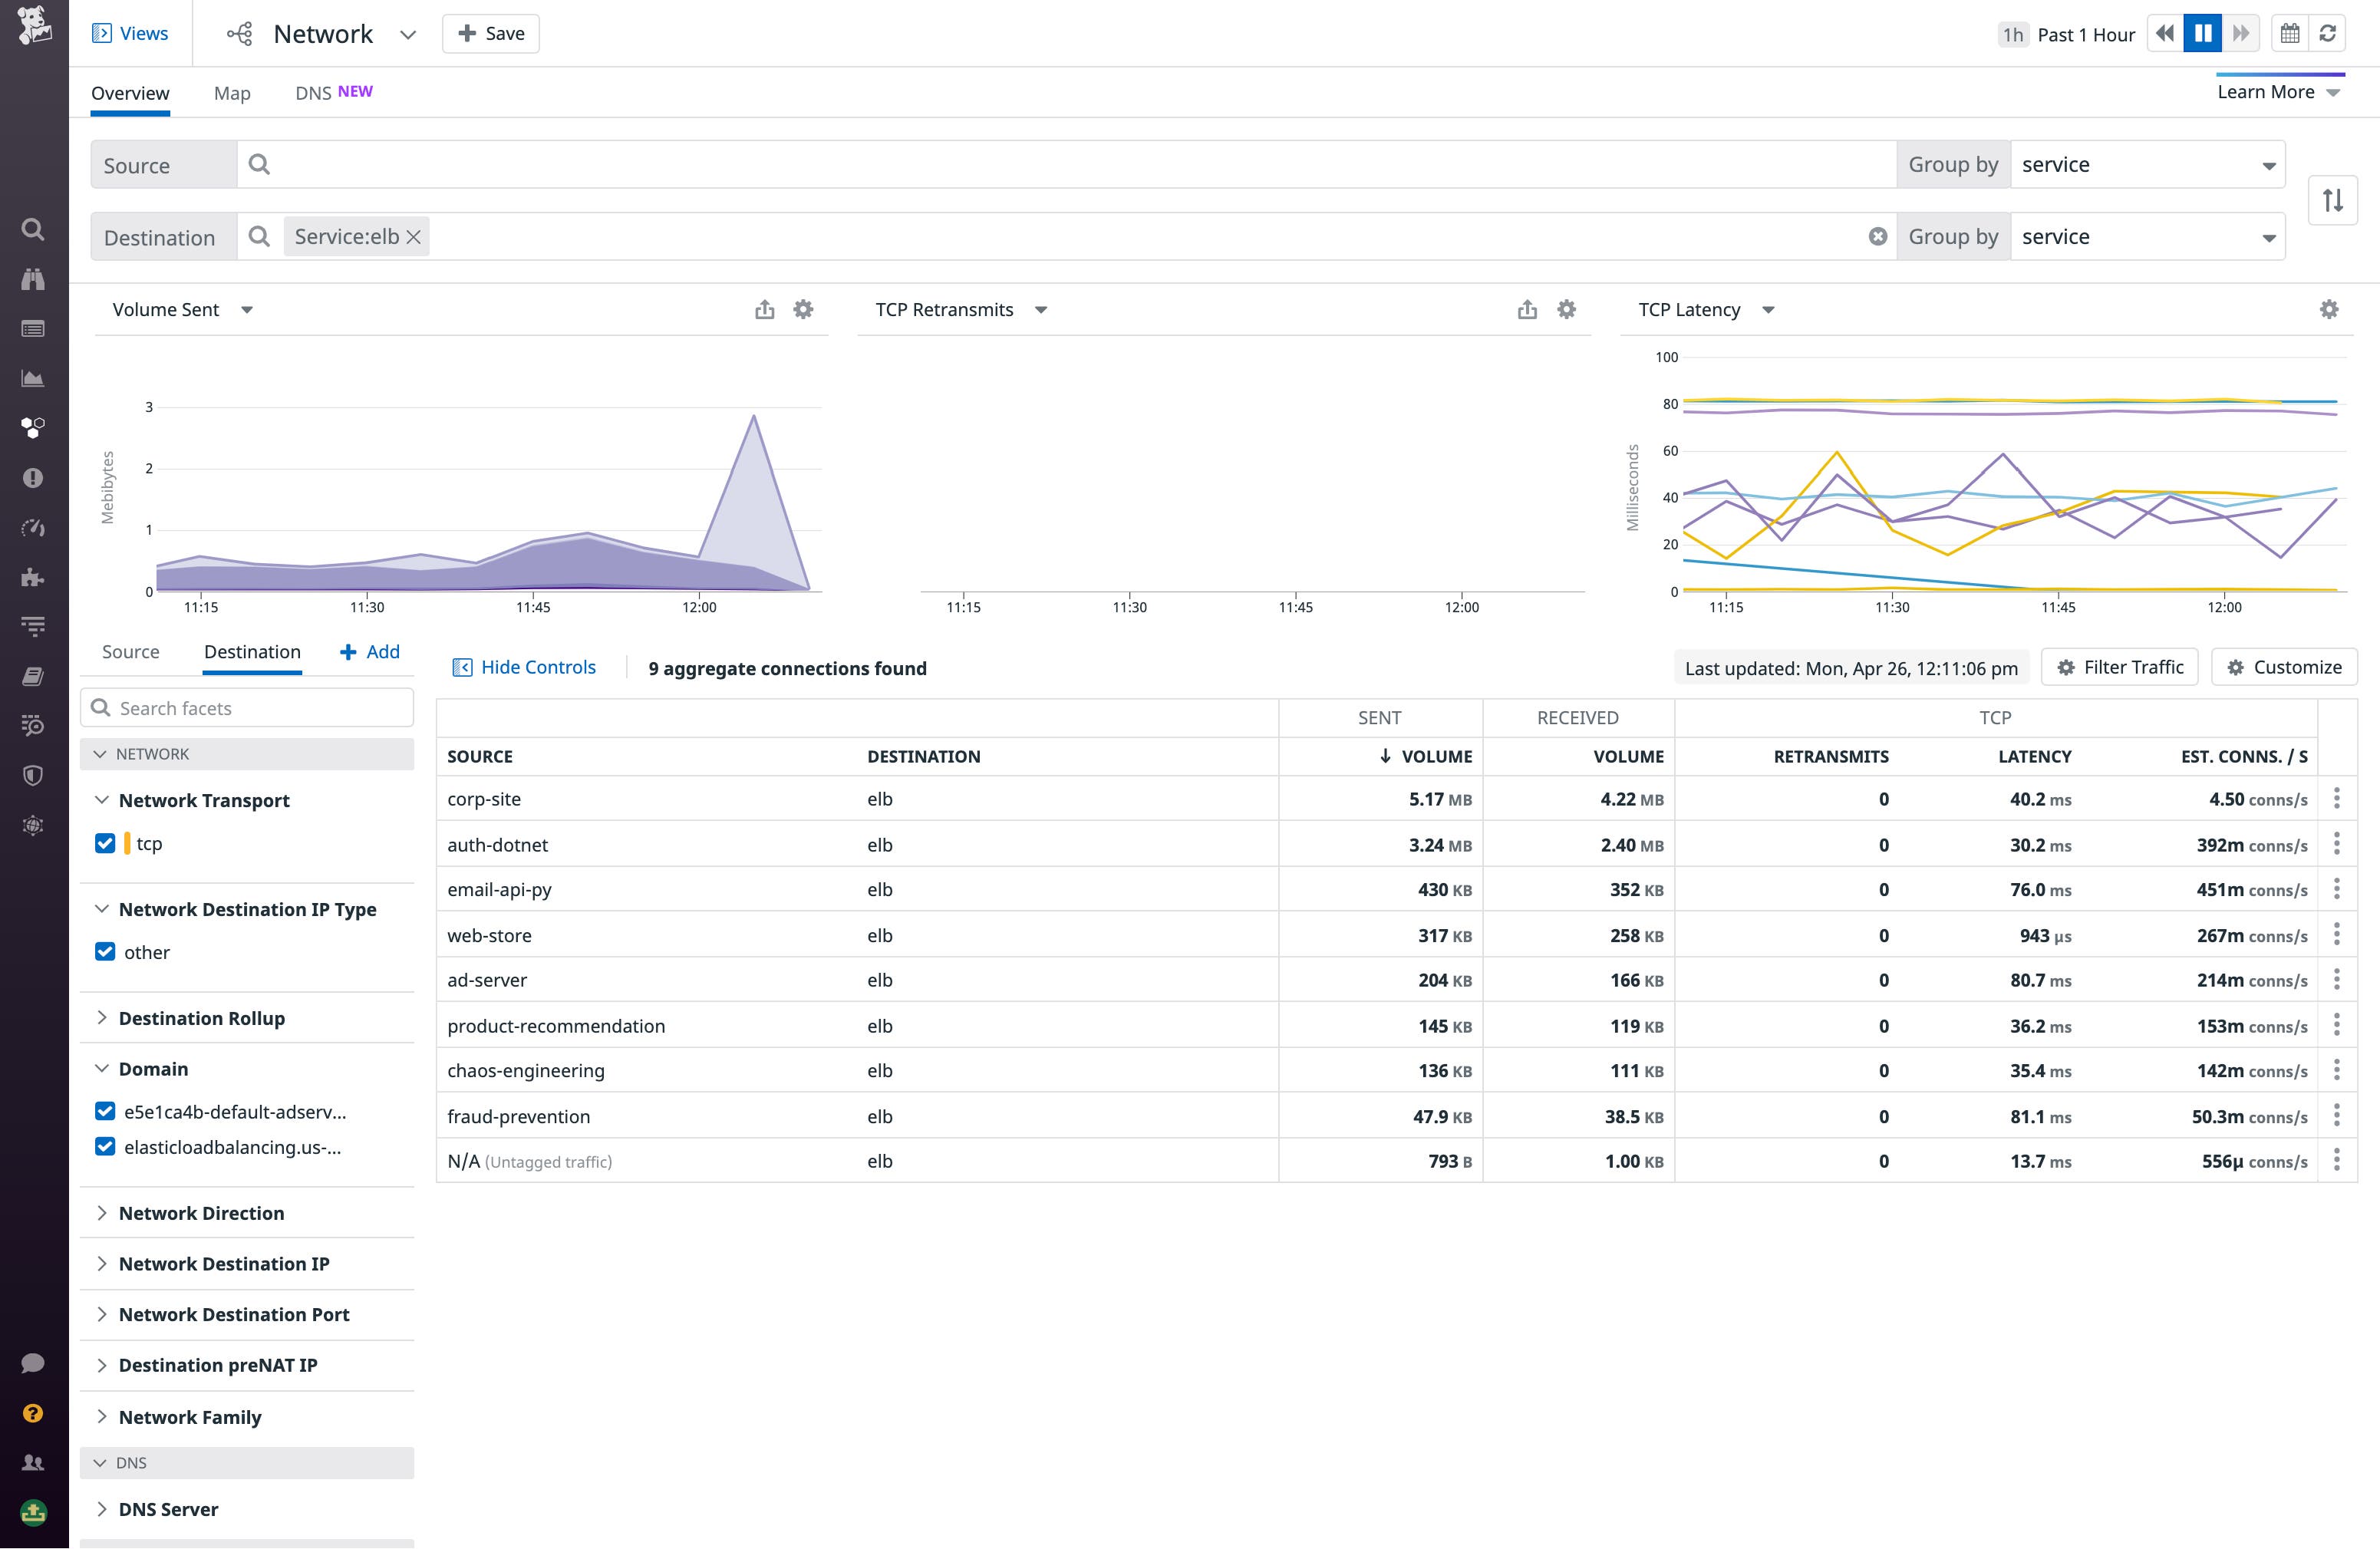
Task: Open the Integrations puzzle-piece icon in sidebar
Action: (x=33, y=577)
